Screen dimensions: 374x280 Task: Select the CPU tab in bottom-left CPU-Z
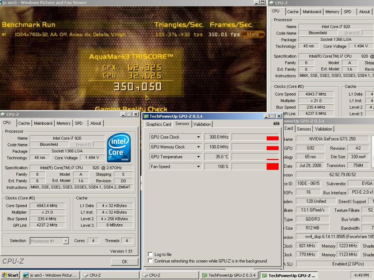pyautogui.click(x=7, y=122)
